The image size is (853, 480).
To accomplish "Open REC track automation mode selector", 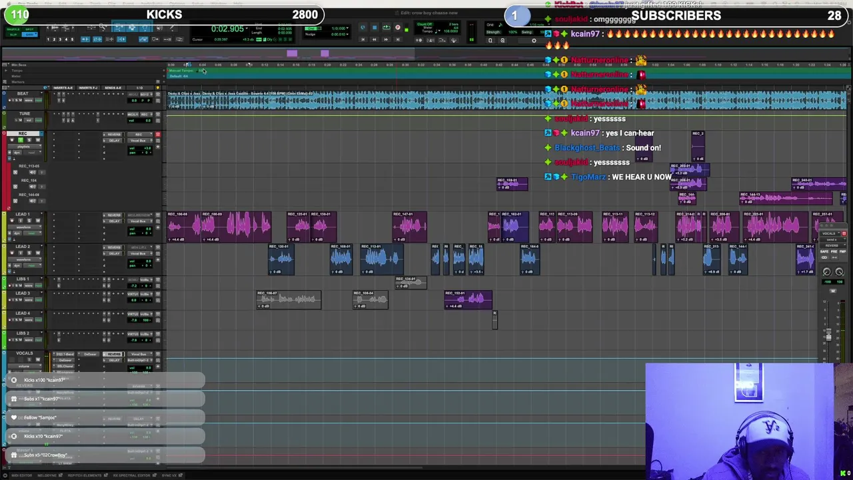I will (x=32, y=153).
